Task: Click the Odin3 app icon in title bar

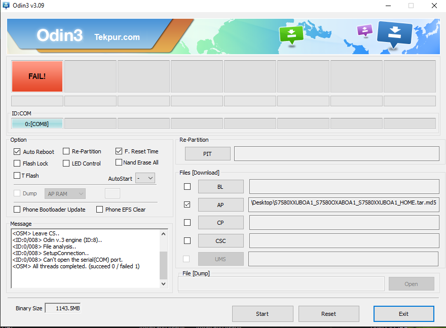Action: 6,6
